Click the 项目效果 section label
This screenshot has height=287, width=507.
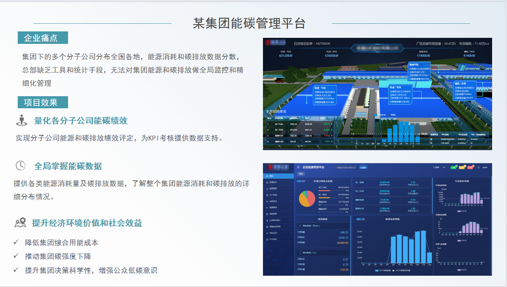[x=43, y=102]
